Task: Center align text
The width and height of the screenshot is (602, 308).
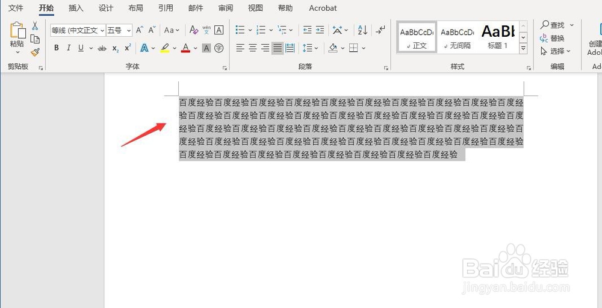Action: [253, 48]
